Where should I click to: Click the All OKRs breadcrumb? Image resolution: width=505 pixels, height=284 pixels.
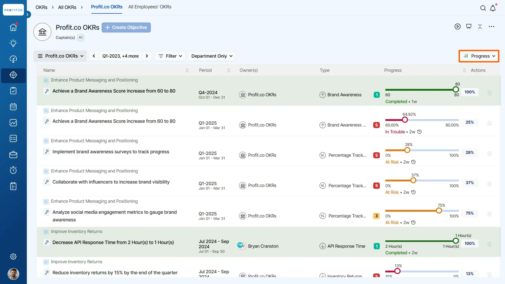(67, 7)
